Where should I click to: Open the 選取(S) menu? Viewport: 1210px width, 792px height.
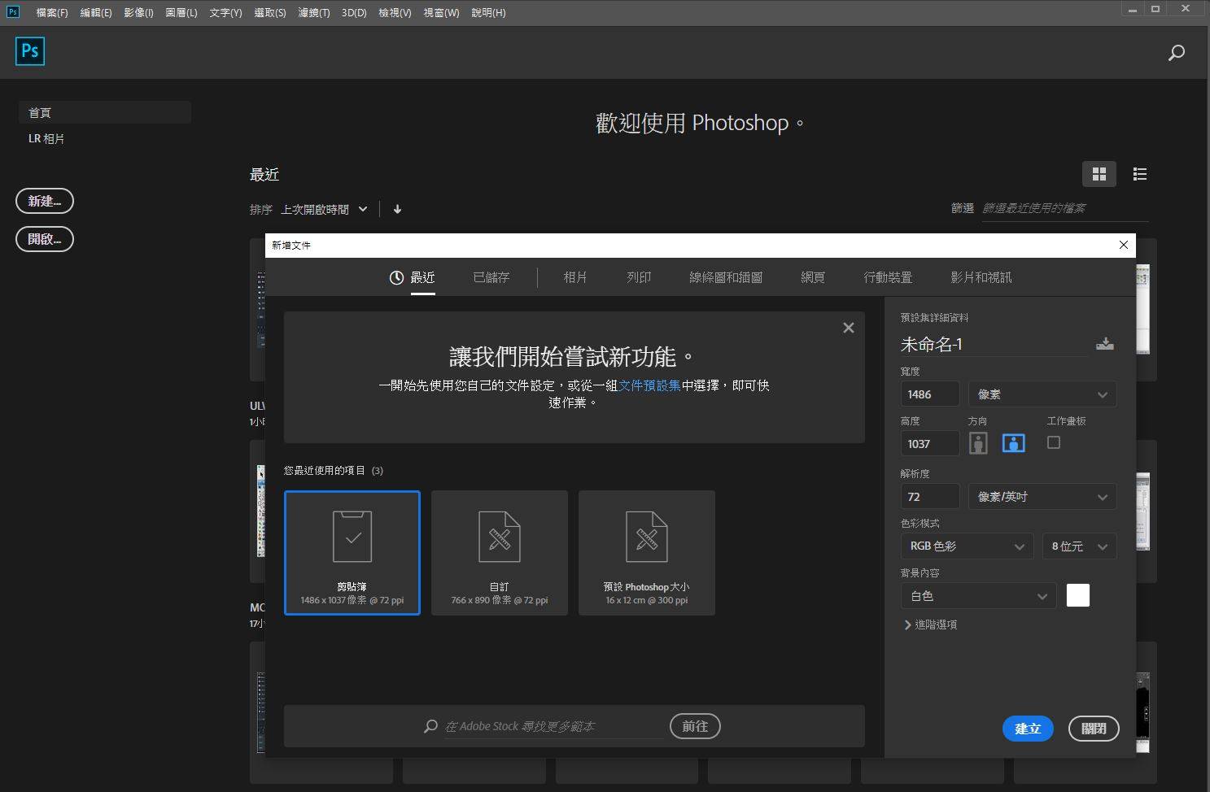coord(270,12)
